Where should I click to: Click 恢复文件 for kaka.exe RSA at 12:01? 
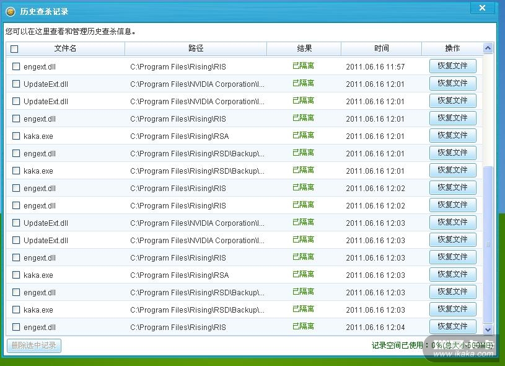(x=452, y=135)
